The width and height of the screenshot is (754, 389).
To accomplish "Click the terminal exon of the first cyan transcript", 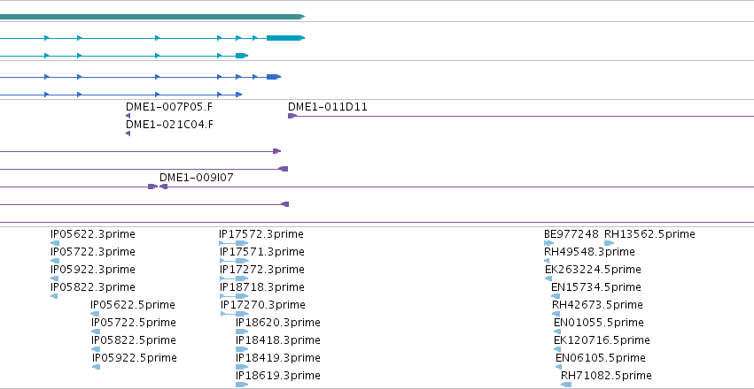I will pos(285,38).
